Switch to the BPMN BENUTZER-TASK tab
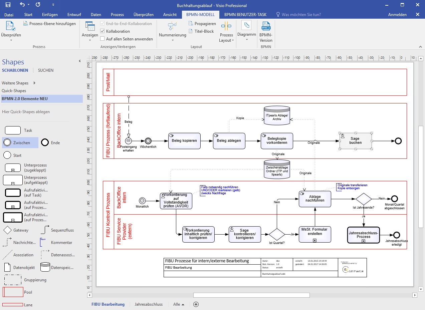Image resolution: width=425 pixels, height=310 pixels. (245, 14)
